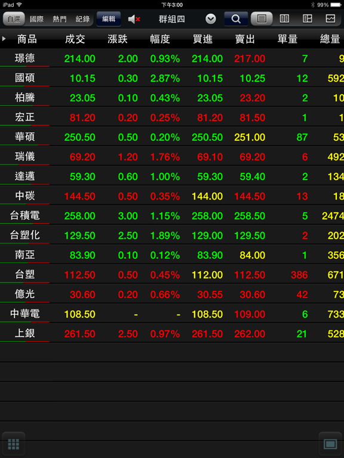Open the 華碩 stock row
Viewport: 344px width, 458px height.
pyautogui.click(x=172, y=137)
